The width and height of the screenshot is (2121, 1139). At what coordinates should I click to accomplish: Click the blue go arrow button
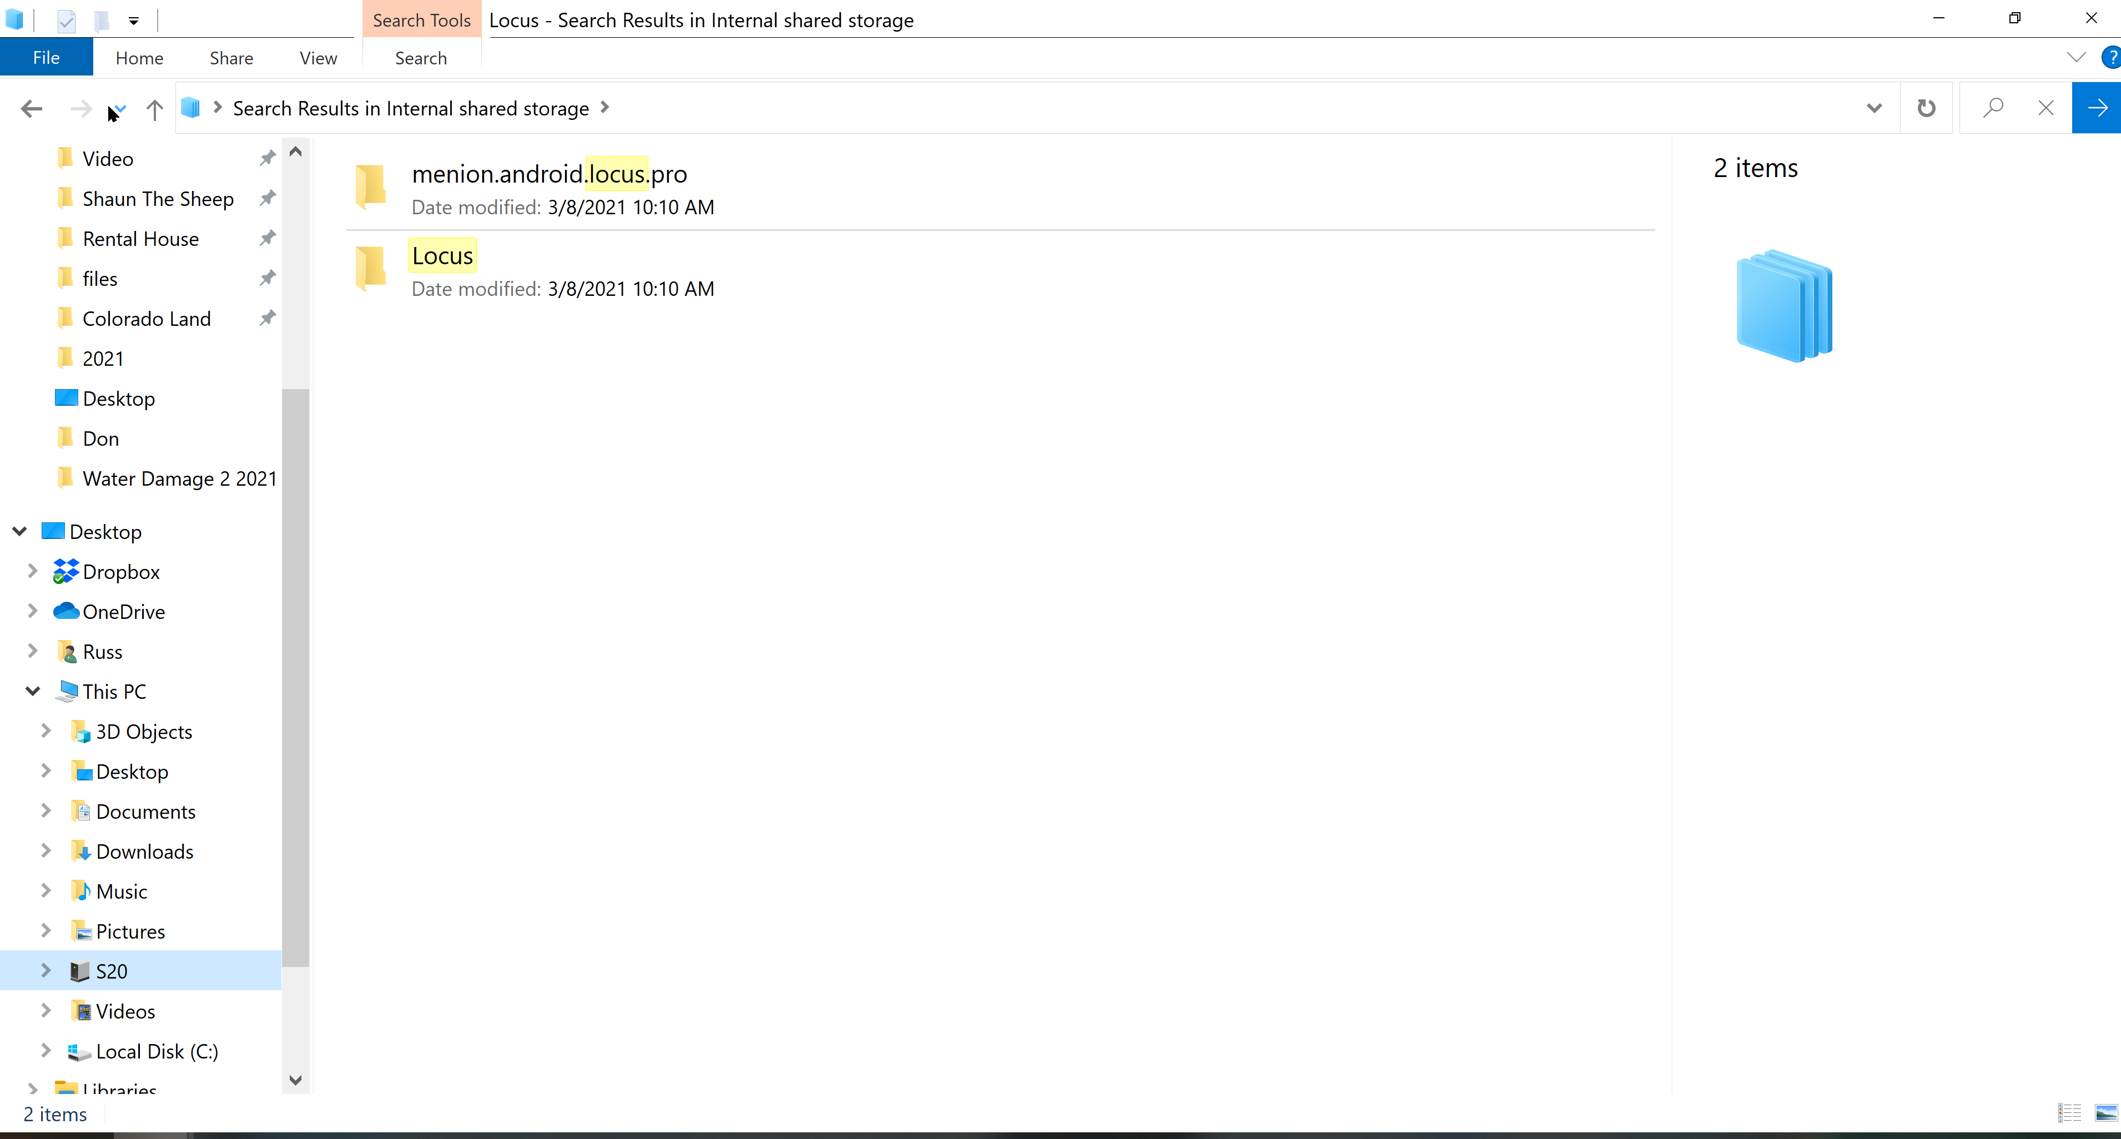pos(2097,108)
